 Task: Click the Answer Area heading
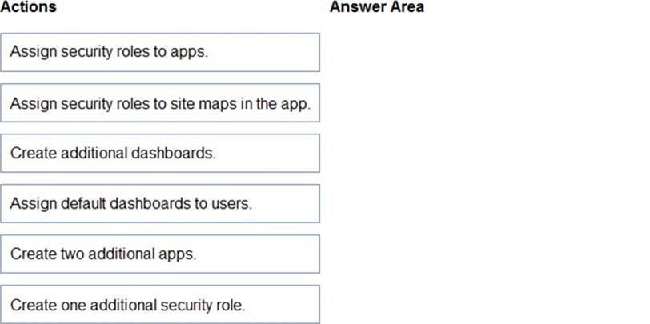376,7
